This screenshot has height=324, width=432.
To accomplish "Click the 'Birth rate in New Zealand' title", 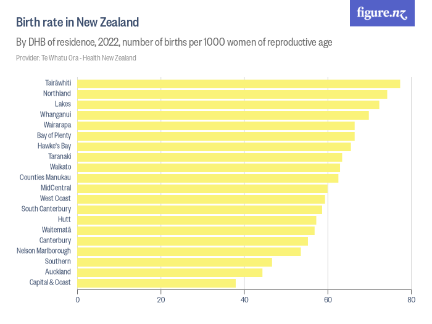I will [77, 22].
